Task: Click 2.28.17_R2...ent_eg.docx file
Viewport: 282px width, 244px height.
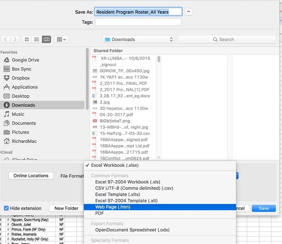Action: [x=123, y=96]
